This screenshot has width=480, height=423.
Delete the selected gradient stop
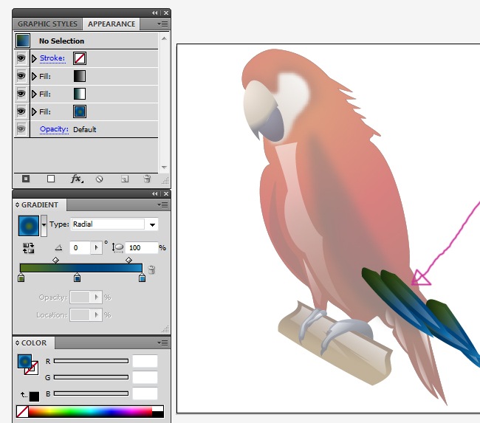click(152, 270)
